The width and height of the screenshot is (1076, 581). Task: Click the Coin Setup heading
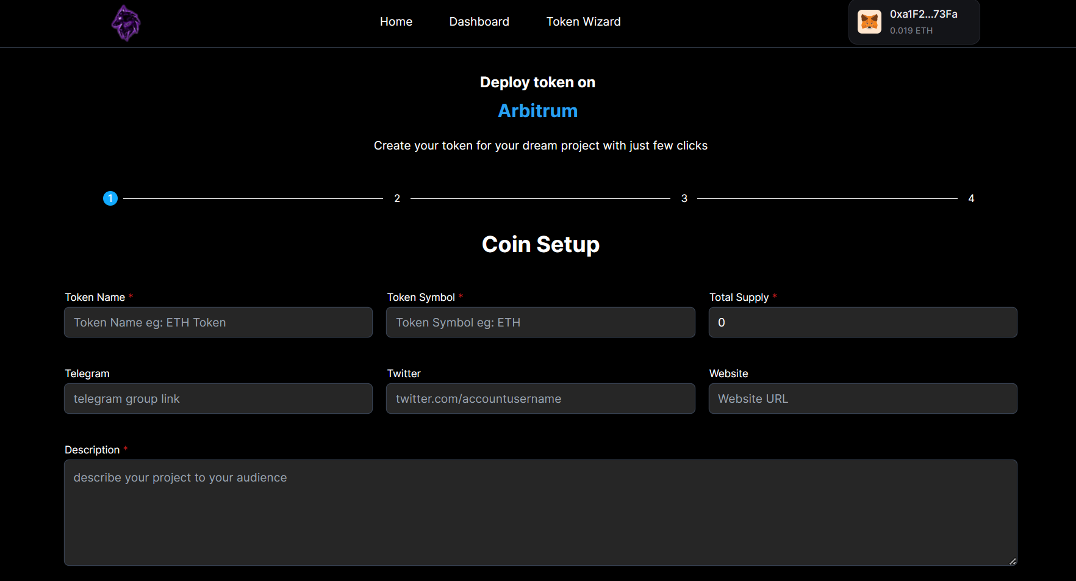coord(540,245)
